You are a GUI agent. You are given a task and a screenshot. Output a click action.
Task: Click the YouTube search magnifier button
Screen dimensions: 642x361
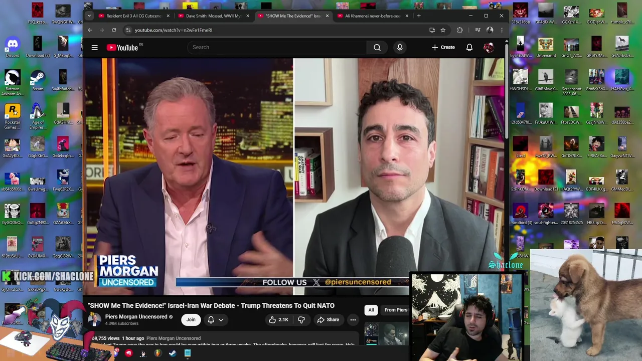click(x=377, y=48)
